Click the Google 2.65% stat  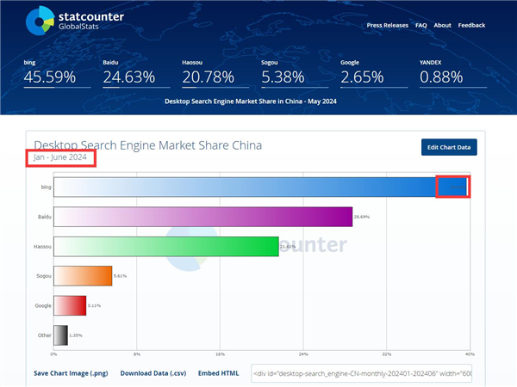tap(374, 74)
